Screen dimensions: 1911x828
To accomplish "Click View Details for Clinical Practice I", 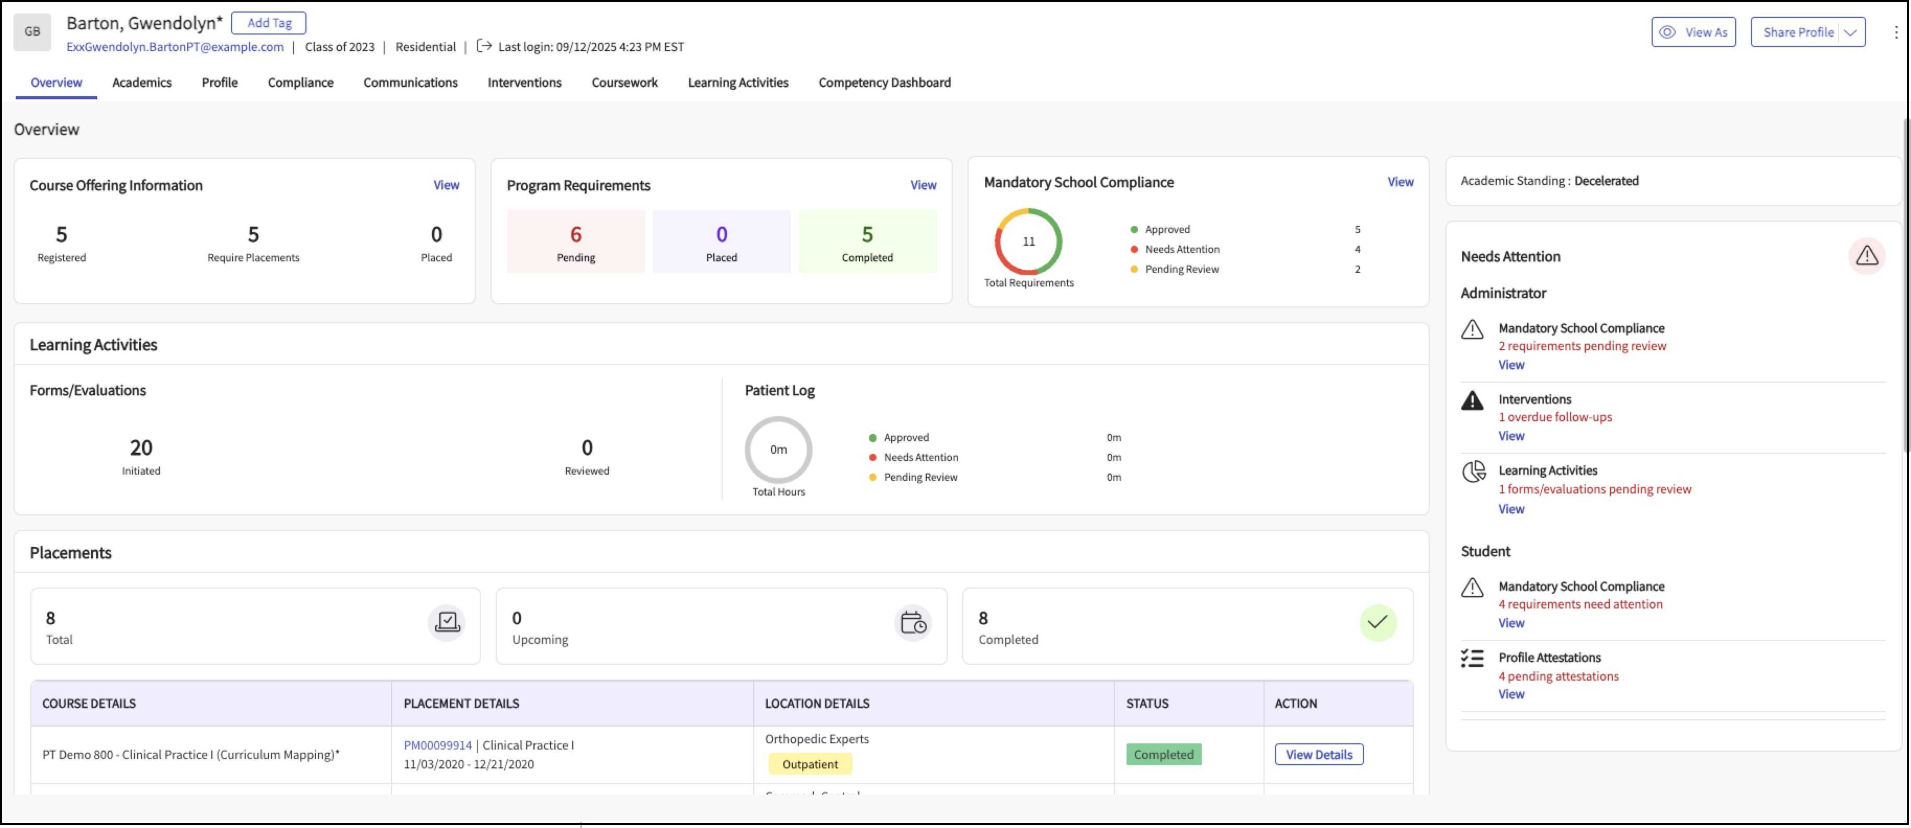I will click(1318, 754).
